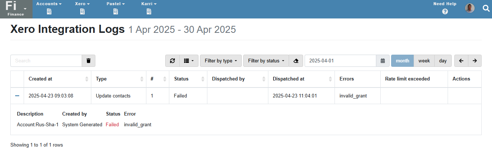Image resolution: width=492 pixels, height=151 pixels.
Task: Click the eraser icon to clear filters
Action: [x=296, y=61]
